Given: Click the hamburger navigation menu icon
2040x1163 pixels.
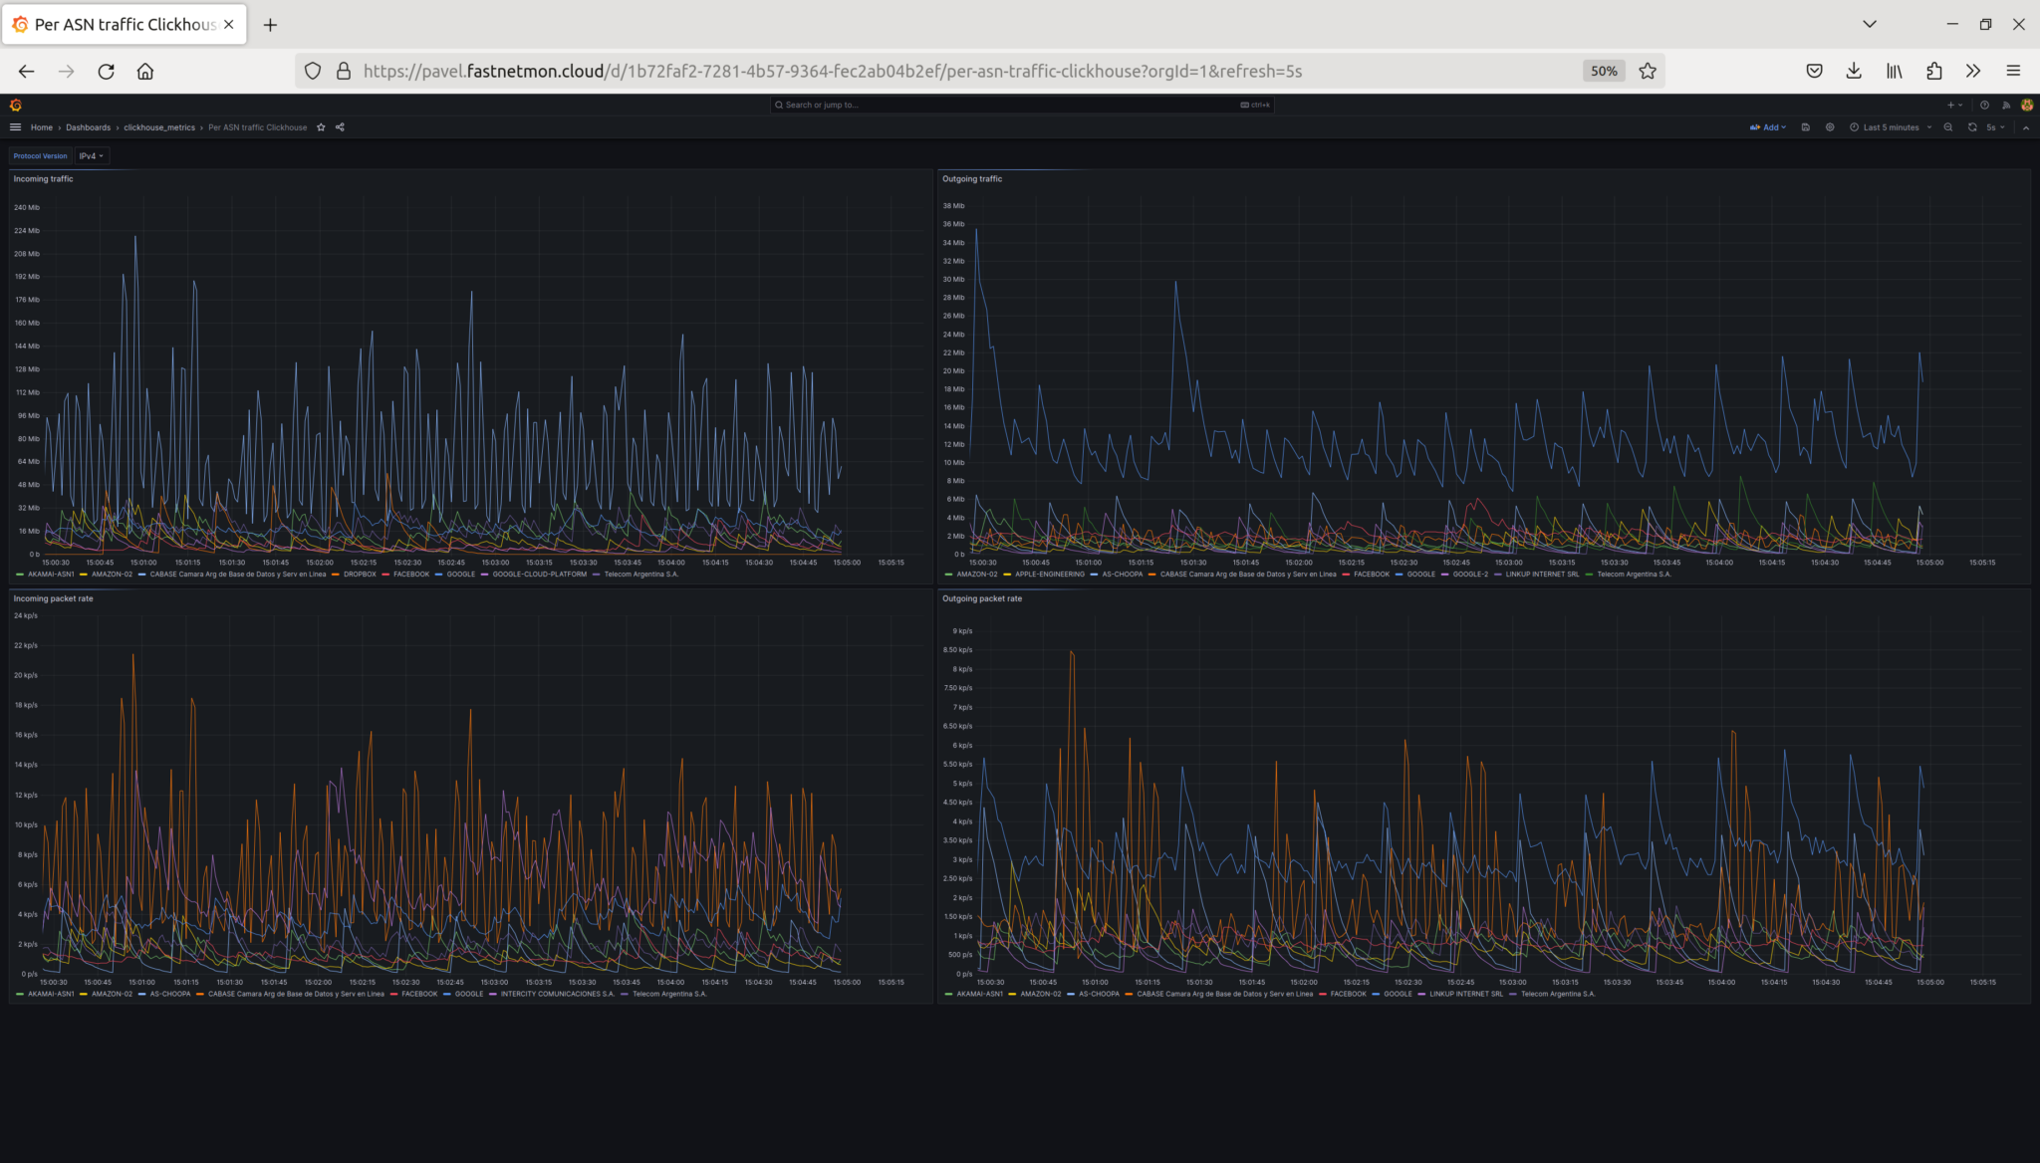Looking at the screenshot, I should pyautogui.click(x=16, y=127).
